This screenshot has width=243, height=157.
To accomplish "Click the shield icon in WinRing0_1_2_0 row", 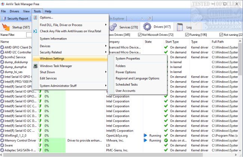I will click(x=40, y=136).
